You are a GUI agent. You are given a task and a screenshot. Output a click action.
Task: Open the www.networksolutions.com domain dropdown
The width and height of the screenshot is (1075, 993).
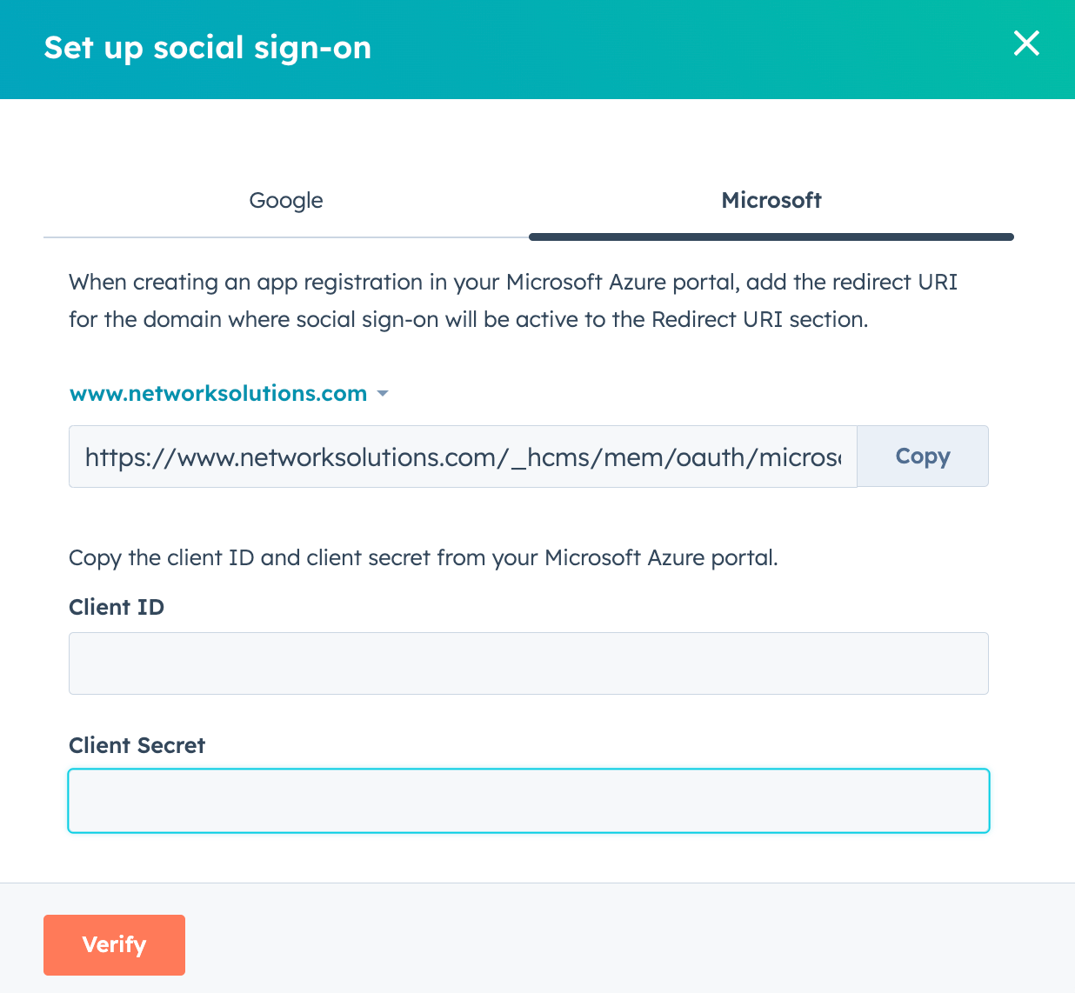coord(219,394)
